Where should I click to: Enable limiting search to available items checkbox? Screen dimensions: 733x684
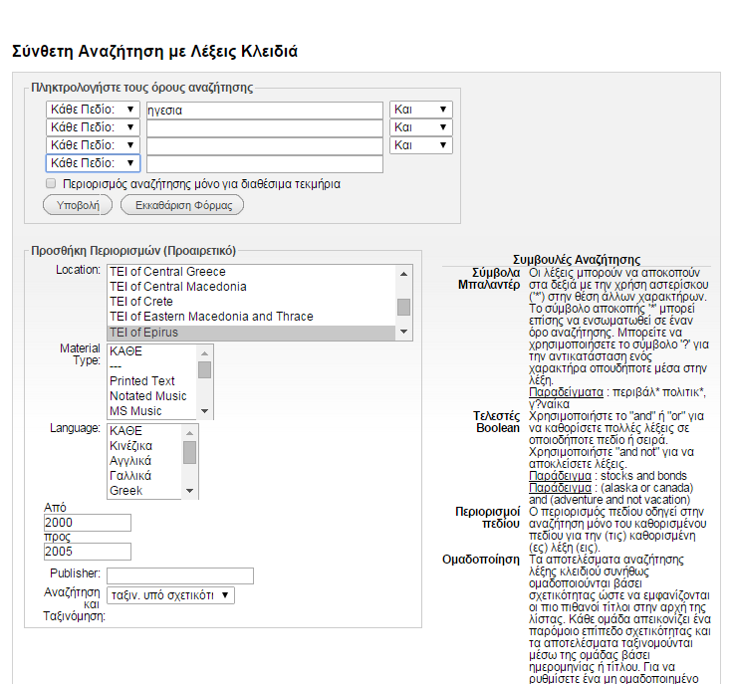[51, 183]
